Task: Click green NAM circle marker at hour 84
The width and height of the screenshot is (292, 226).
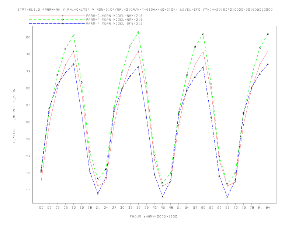Action: pos(268,34)
